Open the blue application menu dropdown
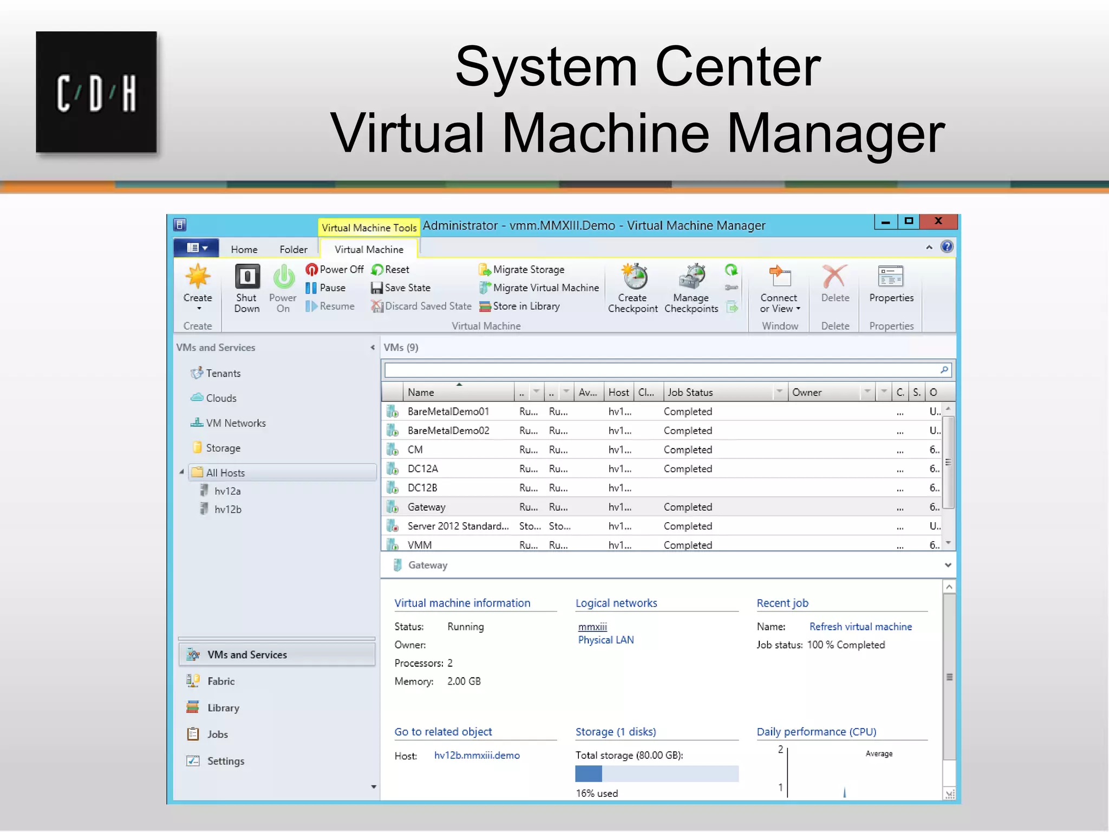 (197, 248)
